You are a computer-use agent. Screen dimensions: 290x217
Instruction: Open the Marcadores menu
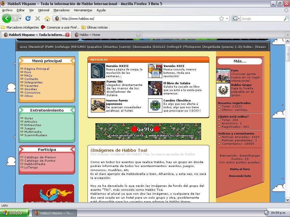tap(61, 10)
